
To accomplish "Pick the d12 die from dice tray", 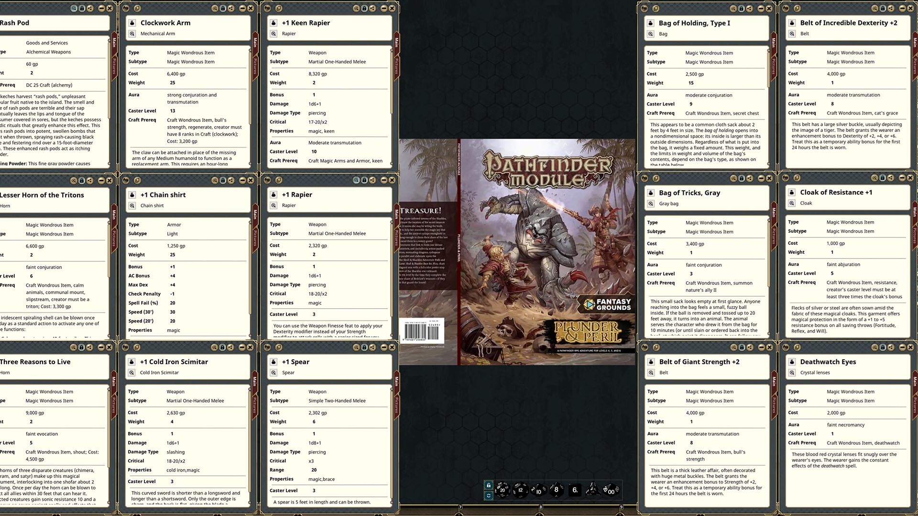I will tap(520, 490).
